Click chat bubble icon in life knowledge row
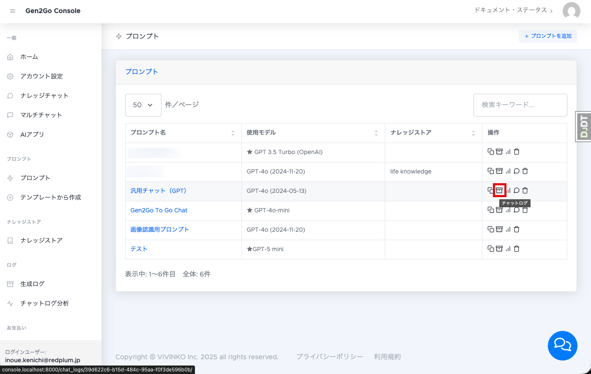 (517, 171)
